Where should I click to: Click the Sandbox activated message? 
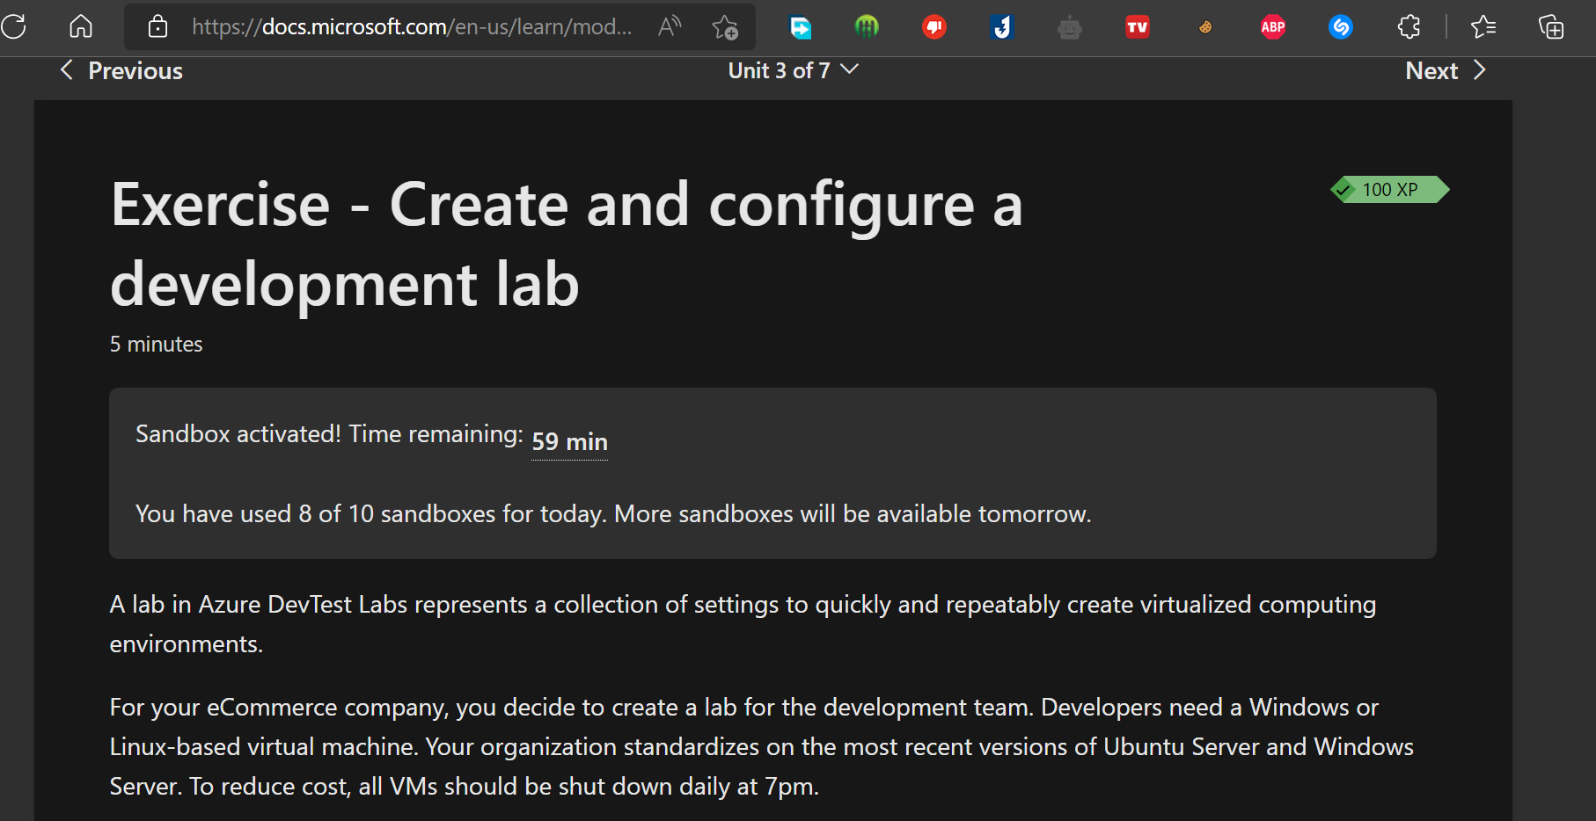coord(329,433)
